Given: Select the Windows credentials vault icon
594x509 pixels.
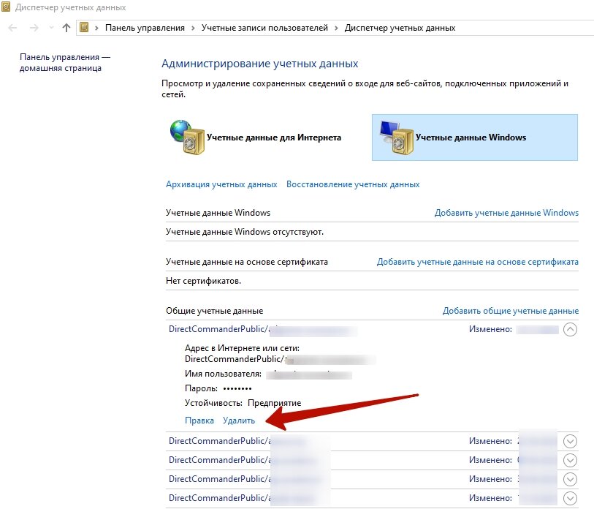Looking at the screenshot, I should 403,137.
